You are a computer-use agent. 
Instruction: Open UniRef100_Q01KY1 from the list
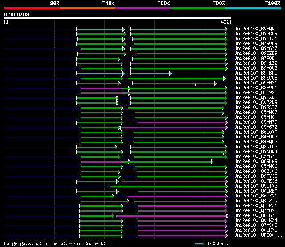(x=256, y=230)
